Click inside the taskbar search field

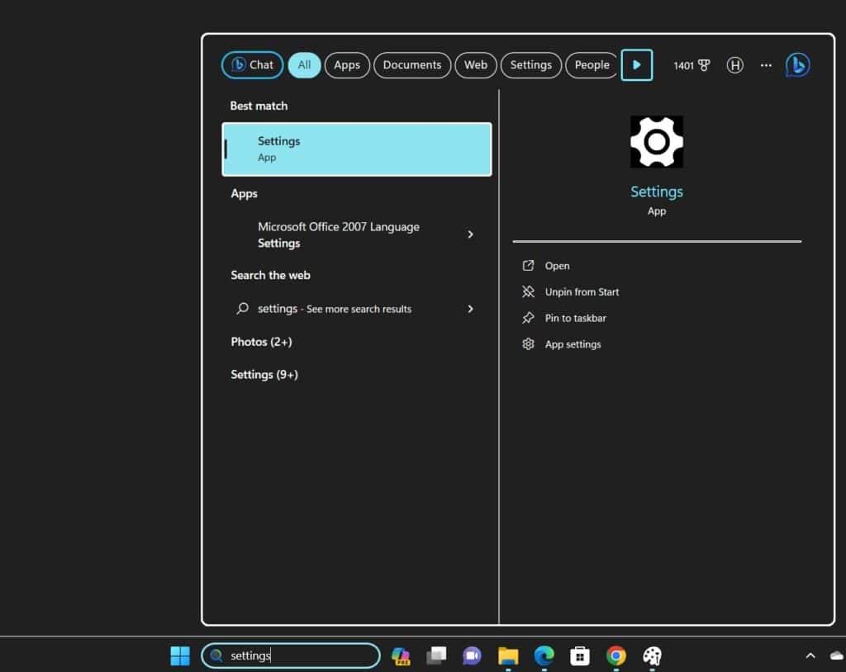(x=291, y=655)
